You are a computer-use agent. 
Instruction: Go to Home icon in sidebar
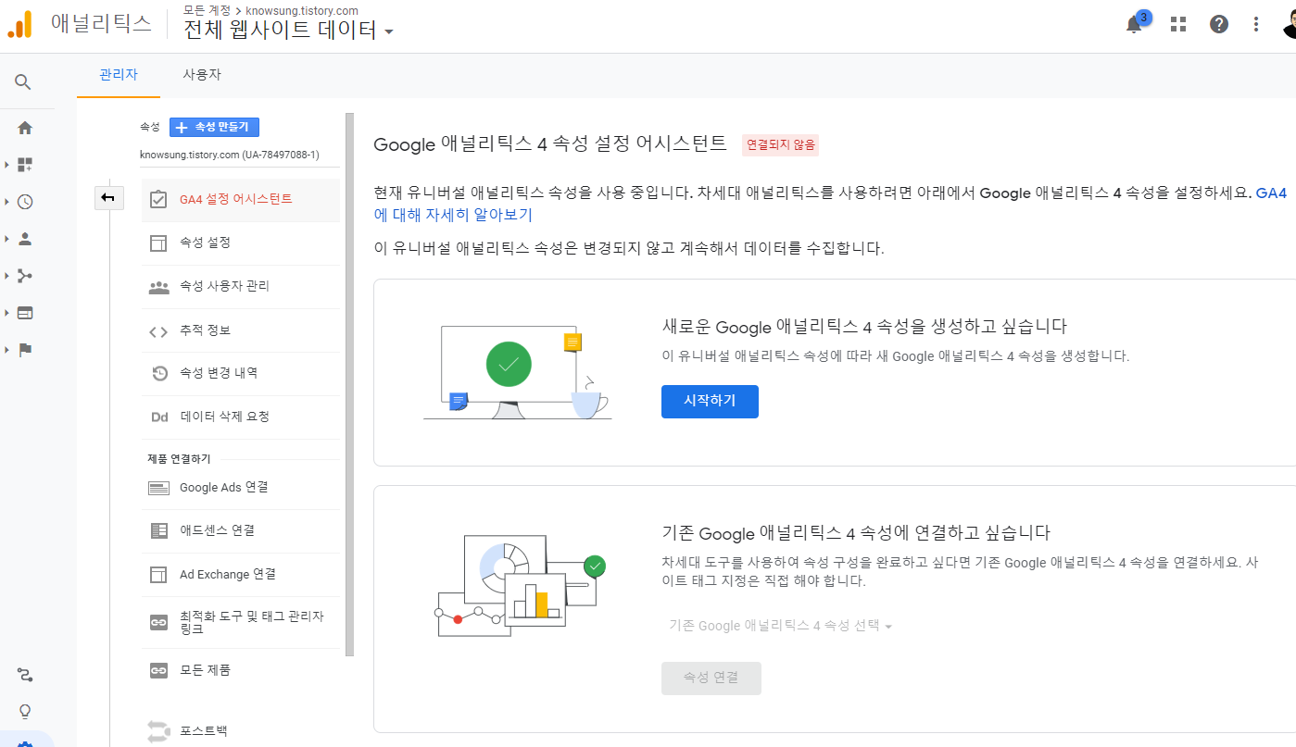tap(25, 128)
